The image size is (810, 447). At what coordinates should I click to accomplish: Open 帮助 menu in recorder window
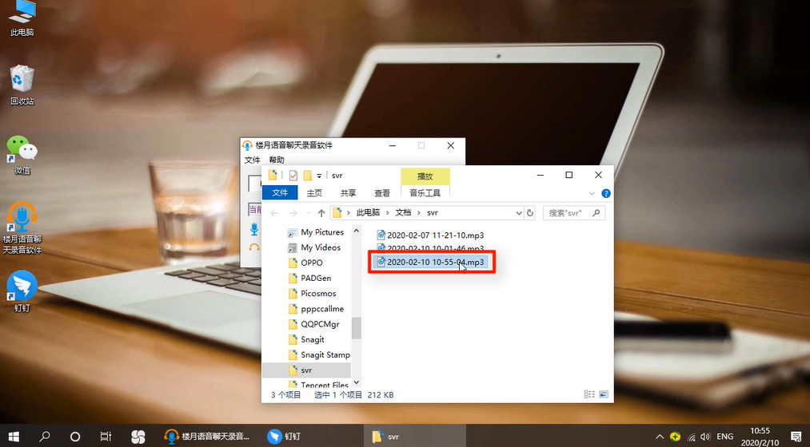click(x=277, y=160)
